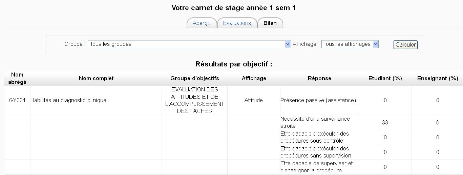Select the GY001 cell

click(17, 100)
